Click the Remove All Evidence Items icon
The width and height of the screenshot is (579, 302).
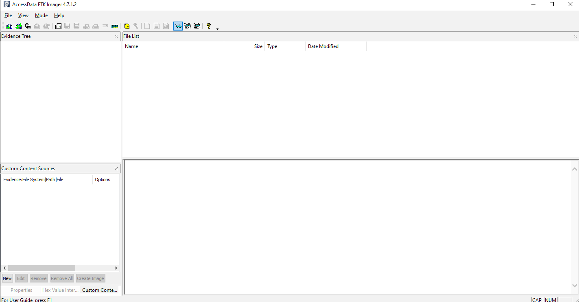pos(46,26)
